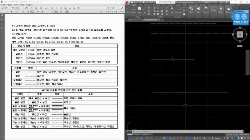Switch to the Home ribbon tab
The width and height of the screenshot is (250, 140).
(x=134, y=5)
